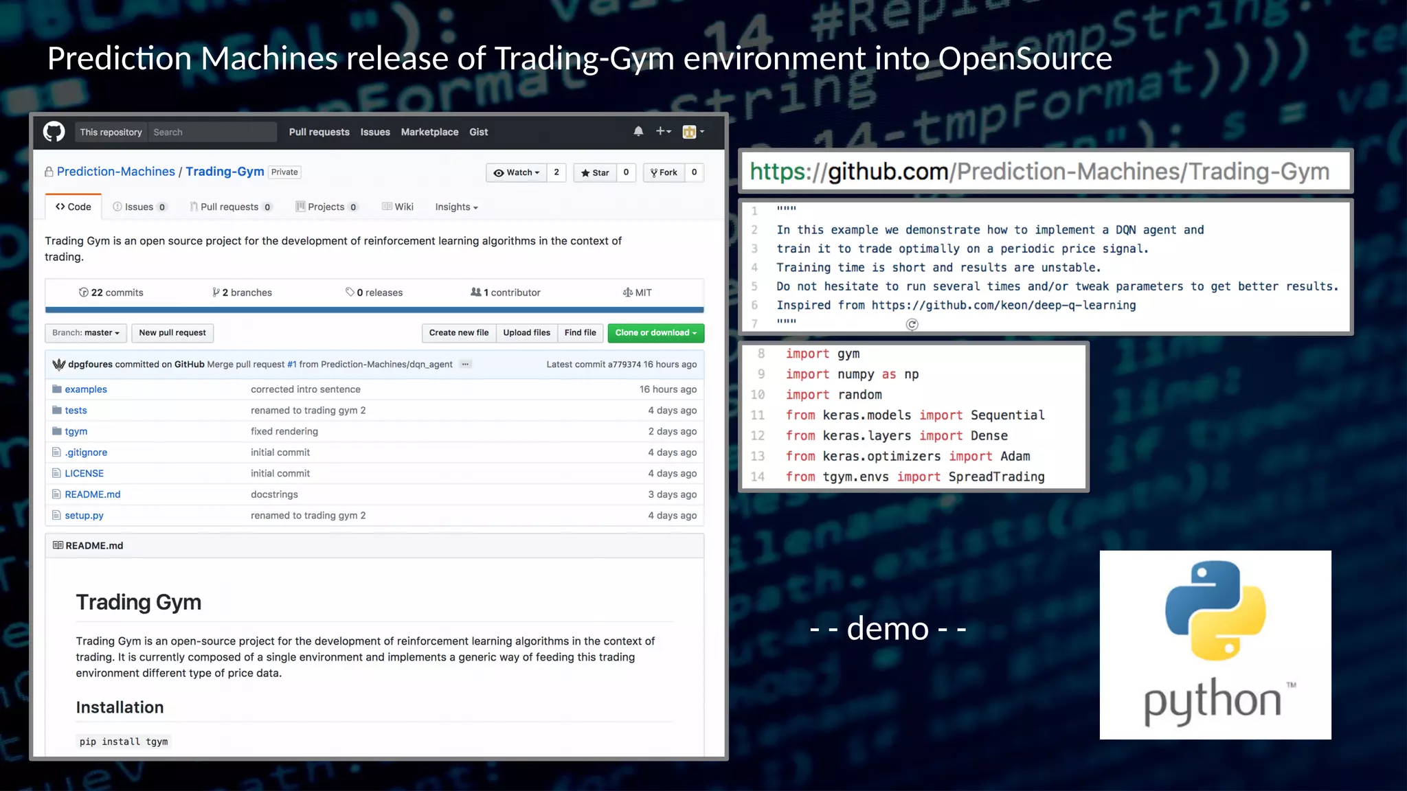This screenshot has width=1407, height=791.
Task: View the watchers count 2
Action: pos(556,172)
